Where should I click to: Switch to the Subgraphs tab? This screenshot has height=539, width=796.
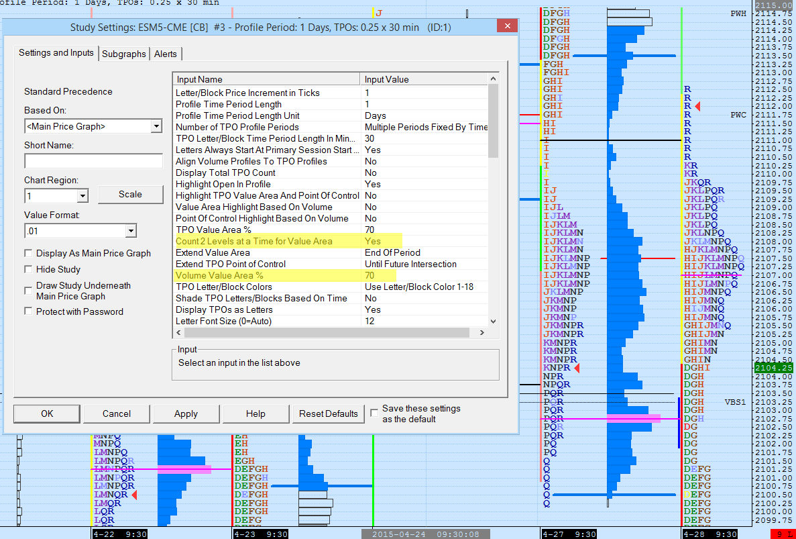point(123,54)
